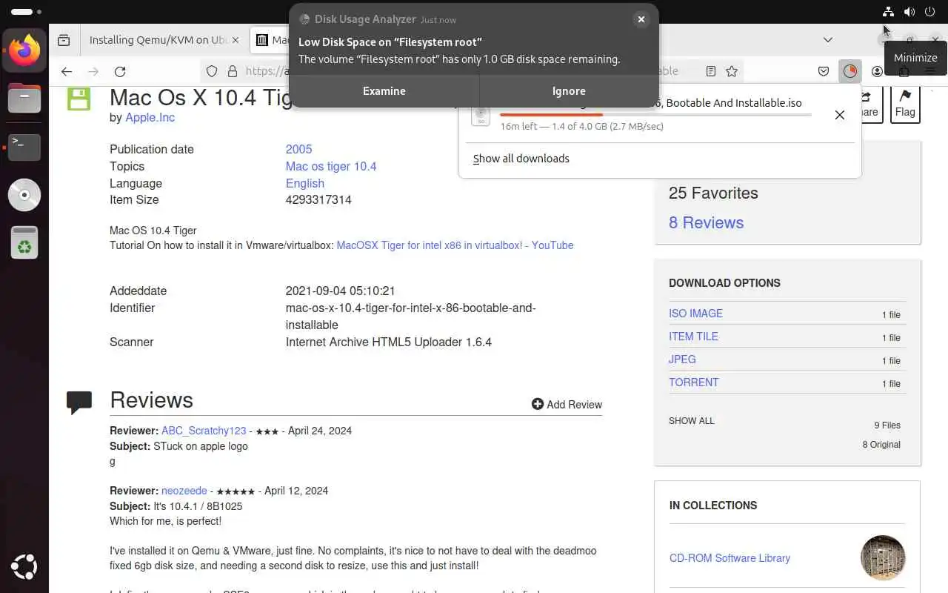948x593 pixels.
Task: Click the 25 Favorites text
Action: coord(713,193)
